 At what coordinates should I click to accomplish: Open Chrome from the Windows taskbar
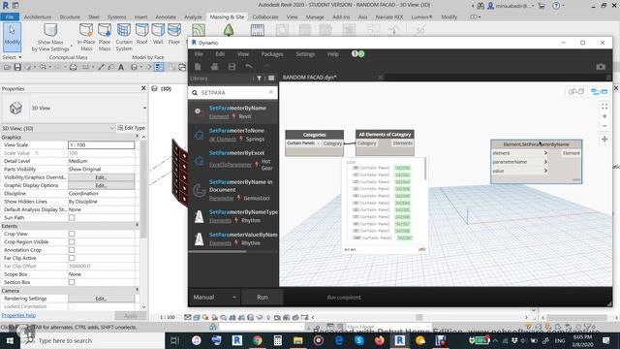[x=258, y=340]
